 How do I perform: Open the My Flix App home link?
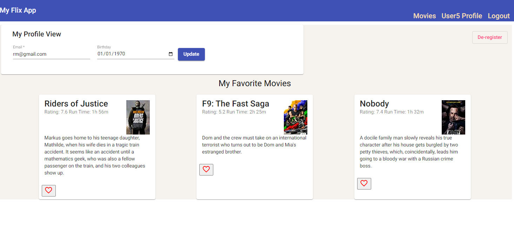click(18, 10)
